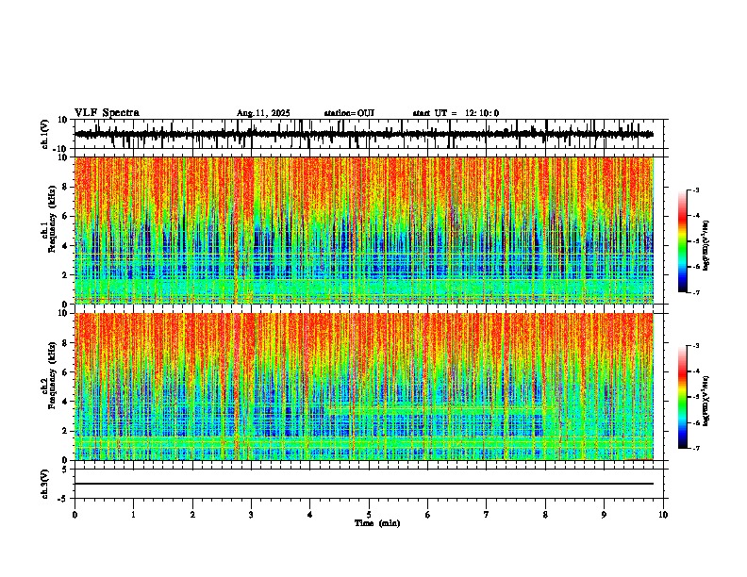Click inside the ch.2 spectrogram panel
Screen dimensions: 747x577
364,387
